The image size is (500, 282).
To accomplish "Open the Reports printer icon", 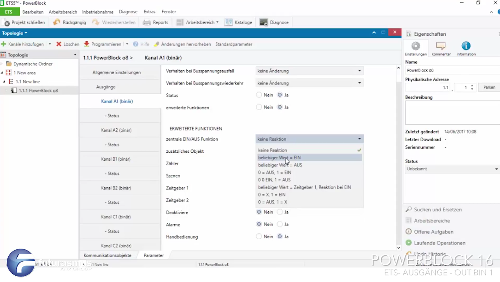I will [147, 22].
